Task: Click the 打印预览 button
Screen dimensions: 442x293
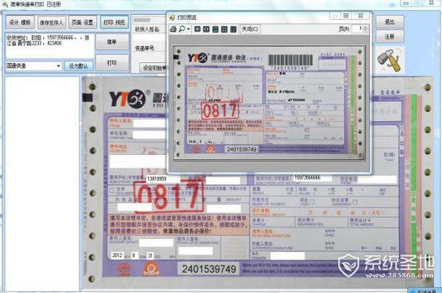Action: point(114,22)
